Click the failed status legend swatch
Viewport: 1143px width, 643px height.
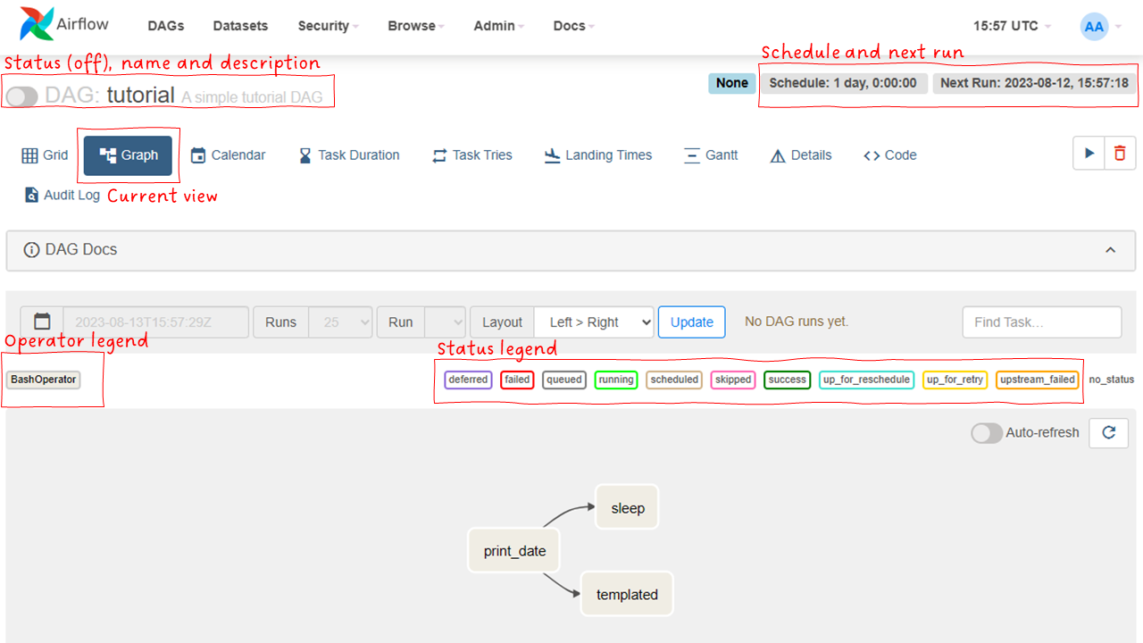point(517,380)
